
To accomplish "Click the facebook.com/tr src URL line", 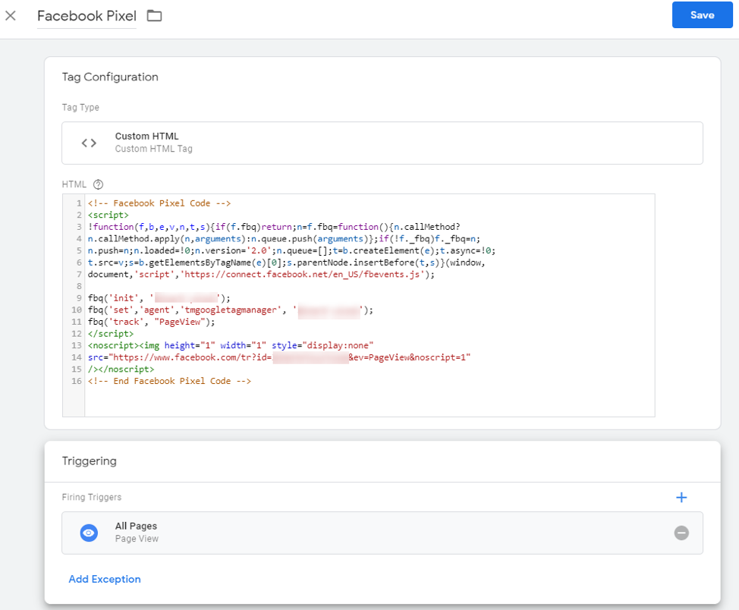I will (279, 357).
